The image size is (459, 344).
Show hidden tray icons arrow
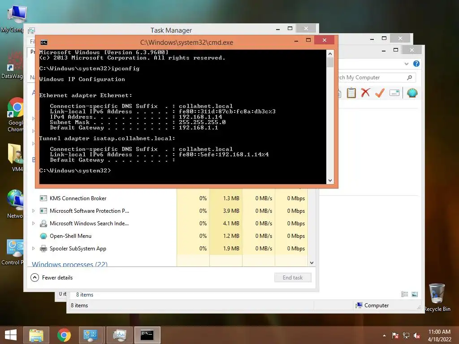tap(384, 335)
